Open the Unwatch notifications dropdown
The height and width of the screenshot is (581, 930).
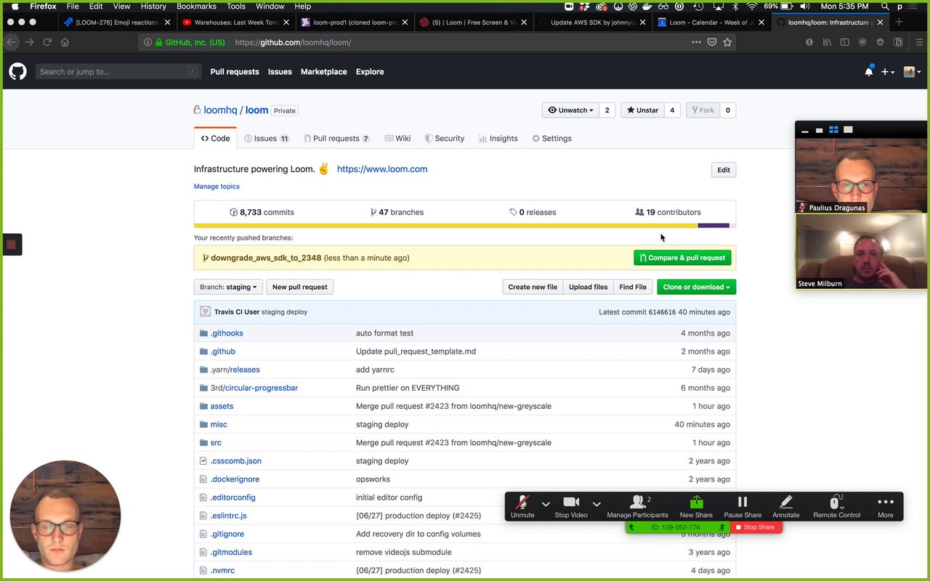click(570, 110)
